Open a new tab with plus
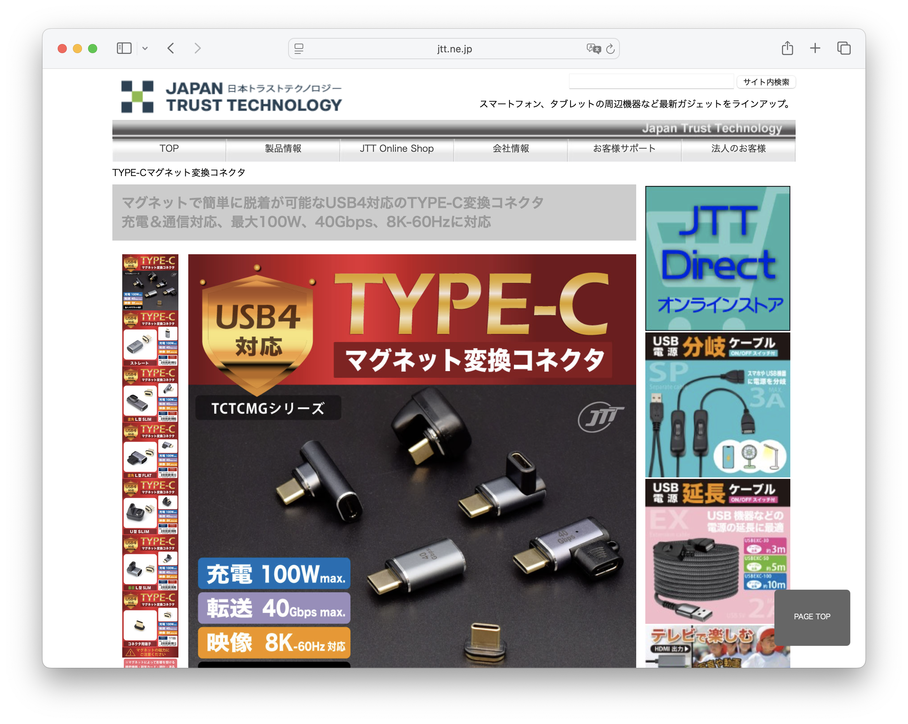908x724 pixels. [x=815, y=48]
